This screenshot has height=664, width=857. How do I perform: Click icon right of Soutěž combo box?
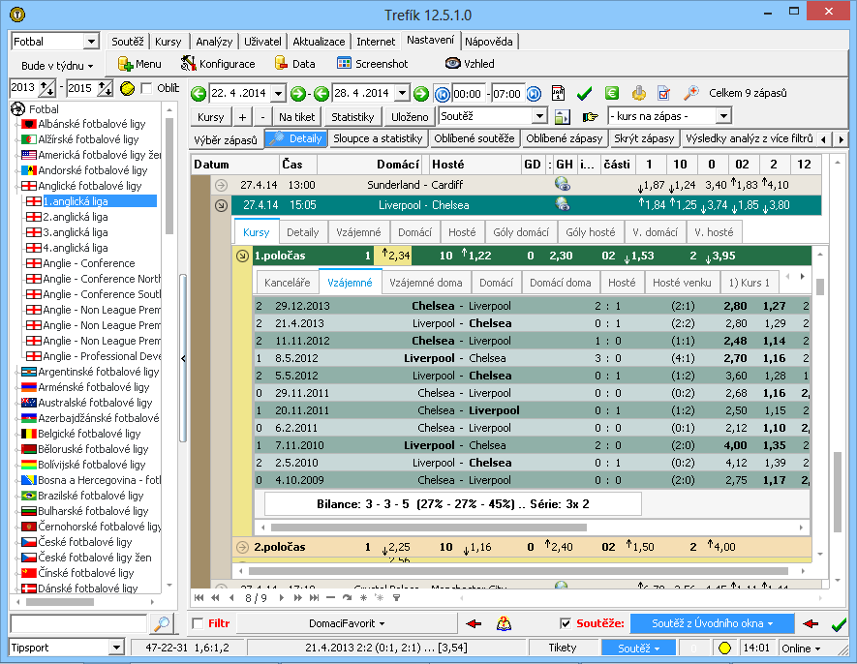[x=562, y=116]
